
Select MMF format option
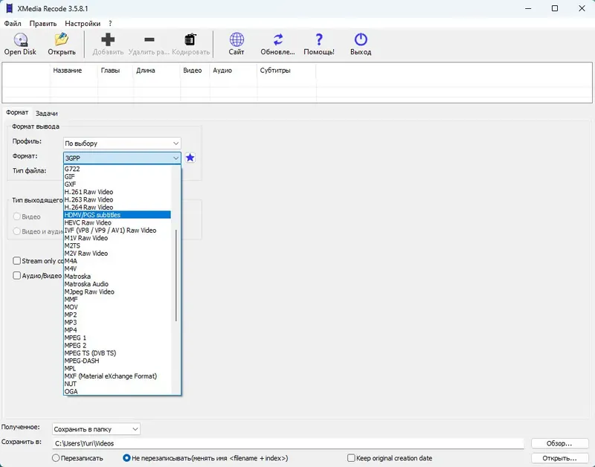pos(118,300)
